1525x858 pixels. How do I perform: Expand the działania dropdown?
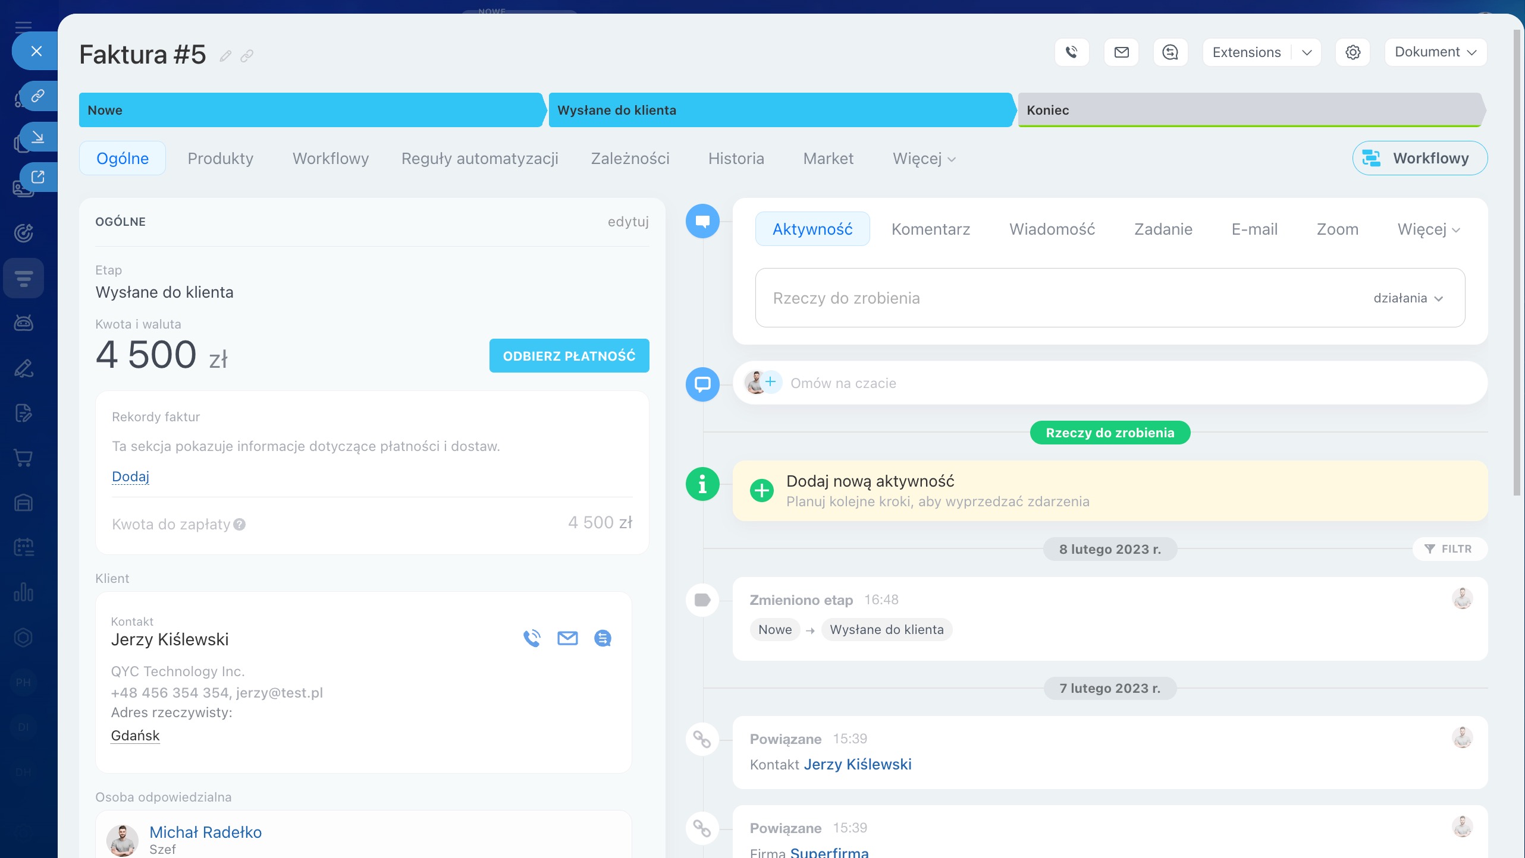point(1408,298)
